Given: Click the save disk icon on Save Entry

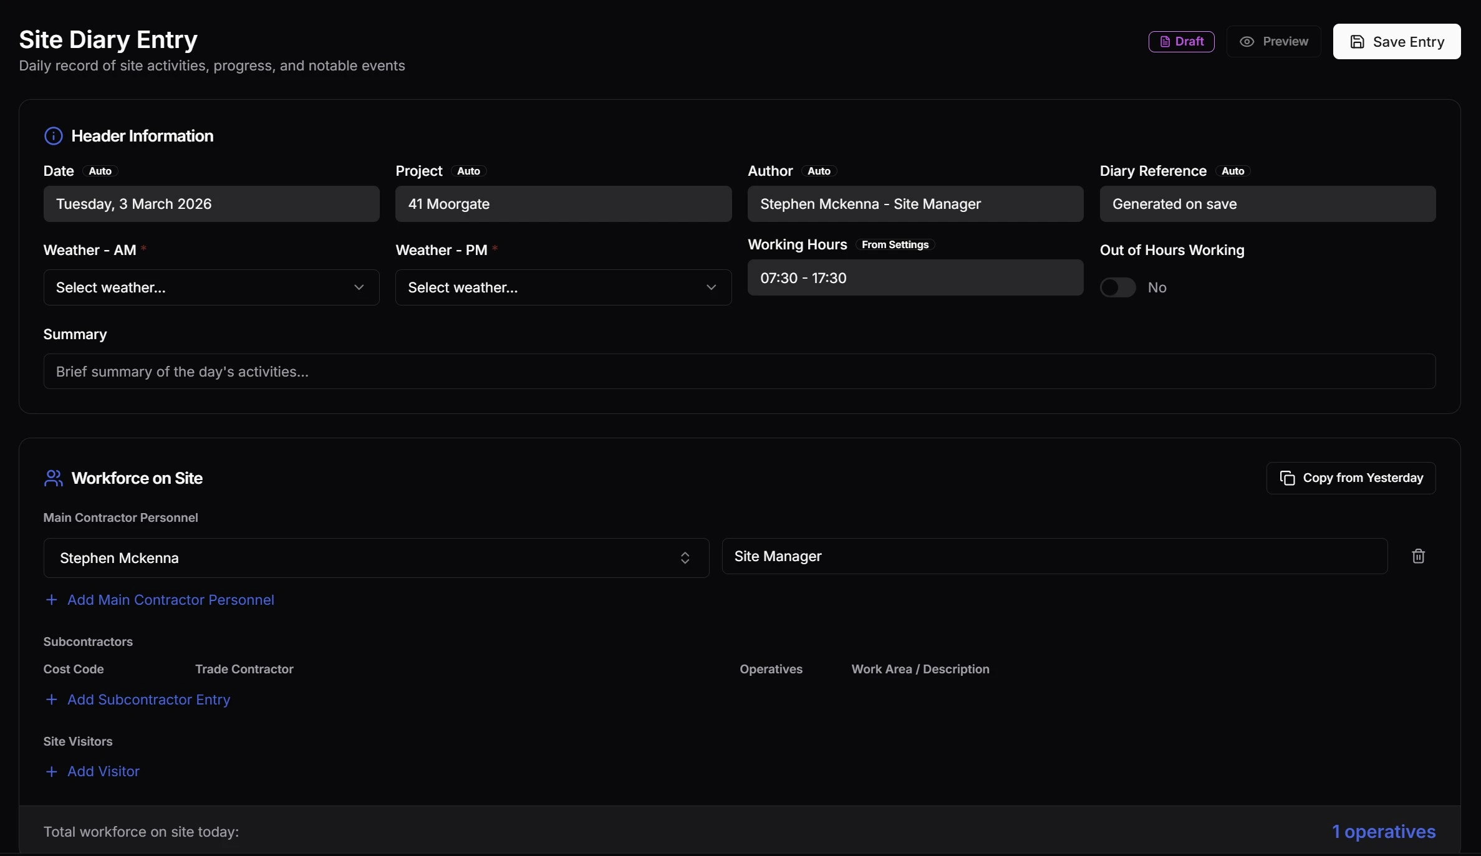Looking at the screenshot, I should point(1358,42).
